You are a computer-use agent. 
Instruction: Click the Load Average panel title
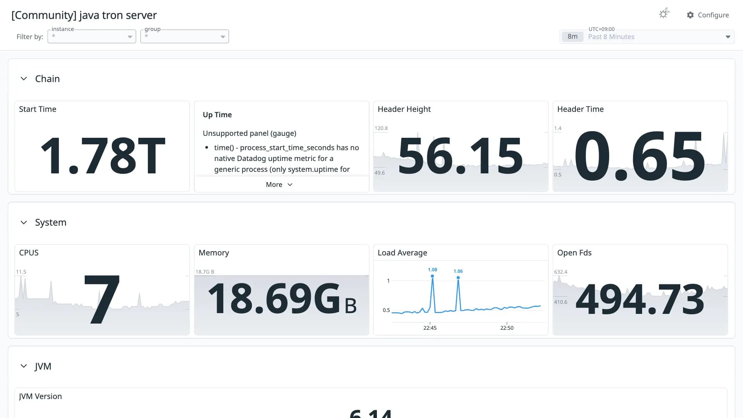402,253
